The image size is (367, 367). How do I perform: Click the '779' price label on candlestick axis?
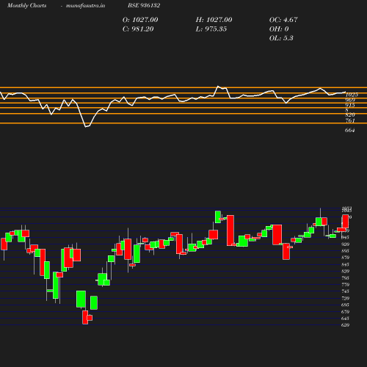click(x=345, y=285)
